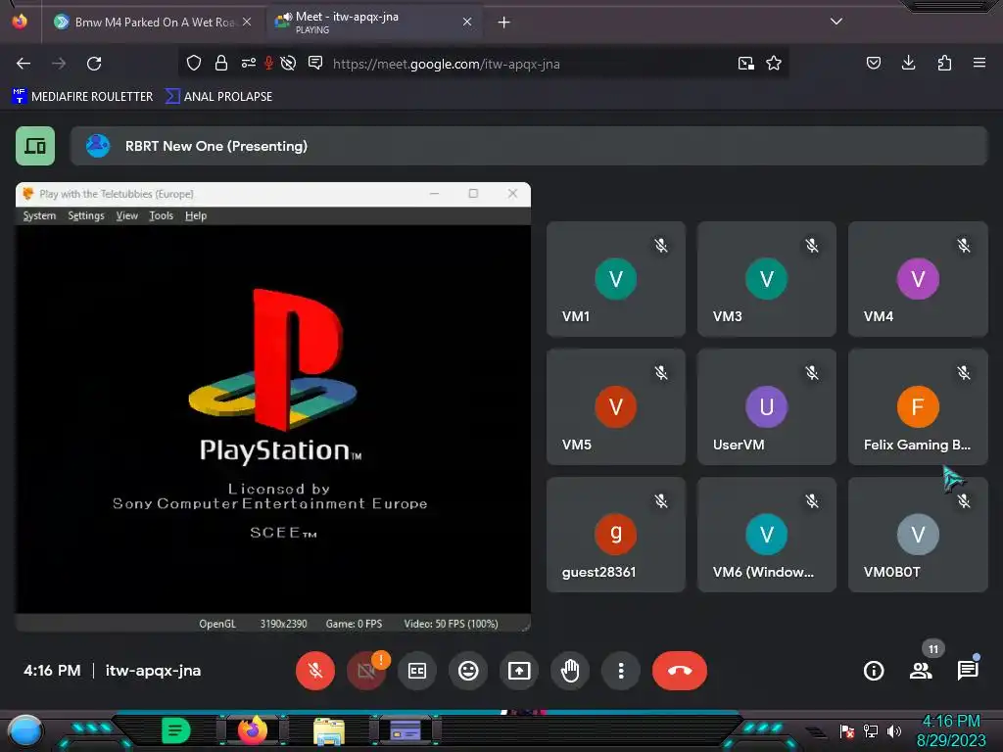Open the green chat app on taskbar
The width and height of the screenshot is (1003, 752).
[176, 730]
